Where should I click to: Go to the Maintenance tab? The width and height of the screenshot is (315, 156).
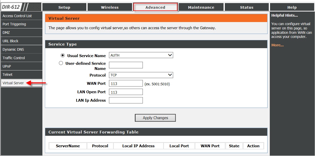201,7
